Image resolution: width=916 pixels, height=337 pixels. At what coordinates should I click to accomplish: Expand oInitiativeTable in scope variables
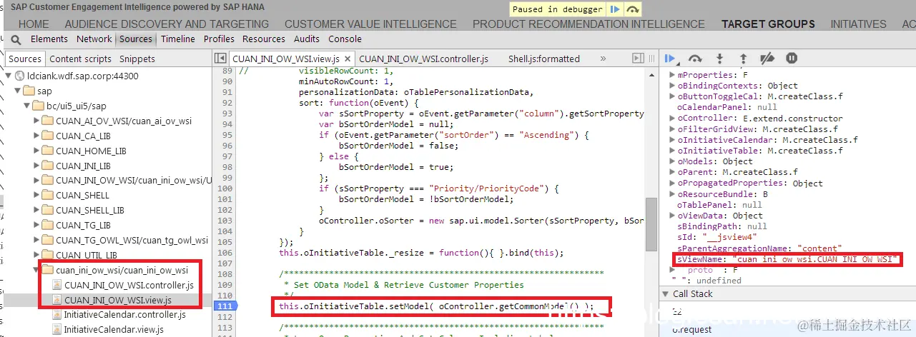[x=671, y=151]
